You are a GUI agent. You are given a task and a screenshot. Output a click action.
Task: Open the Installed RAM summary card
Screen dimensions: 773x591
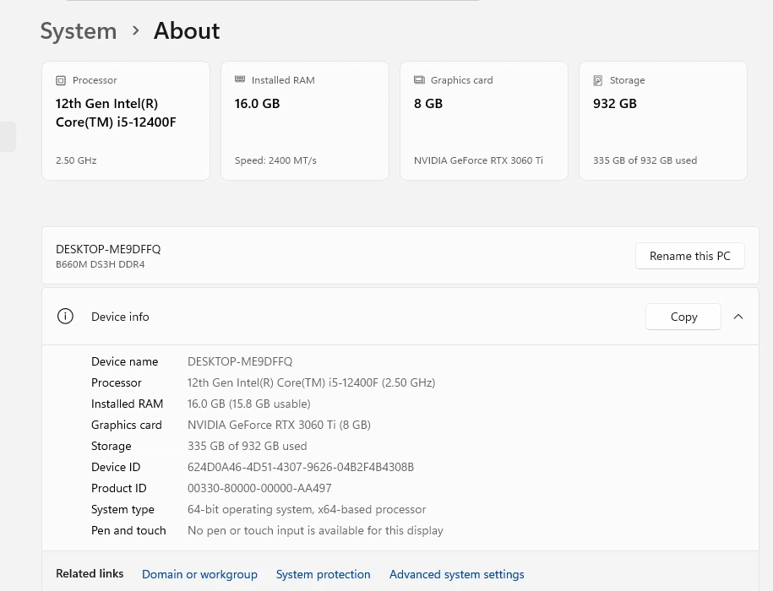click(x=305, y=121)
